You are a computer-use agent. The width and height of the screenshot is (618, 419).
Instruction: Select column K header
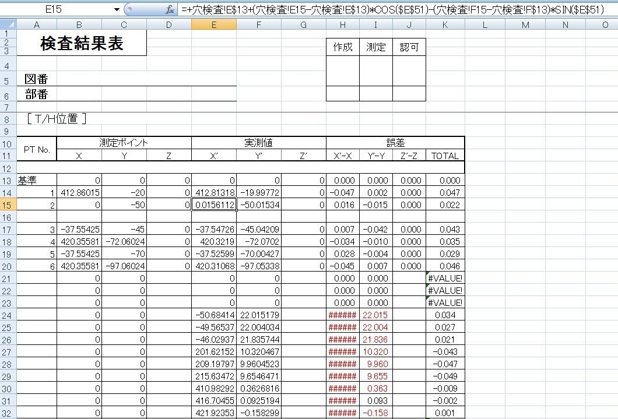(x=445, y=24)
